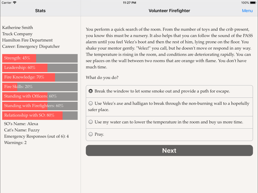Tap the Wi-Fi status icon
The image size is (258, 193).
coord(15,3)
